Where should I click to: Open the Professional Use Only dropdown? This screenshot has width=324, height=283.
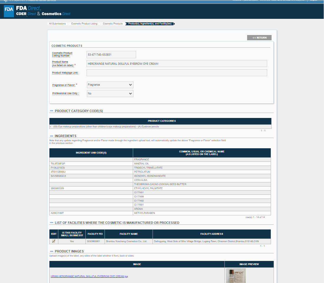(110, 94)
